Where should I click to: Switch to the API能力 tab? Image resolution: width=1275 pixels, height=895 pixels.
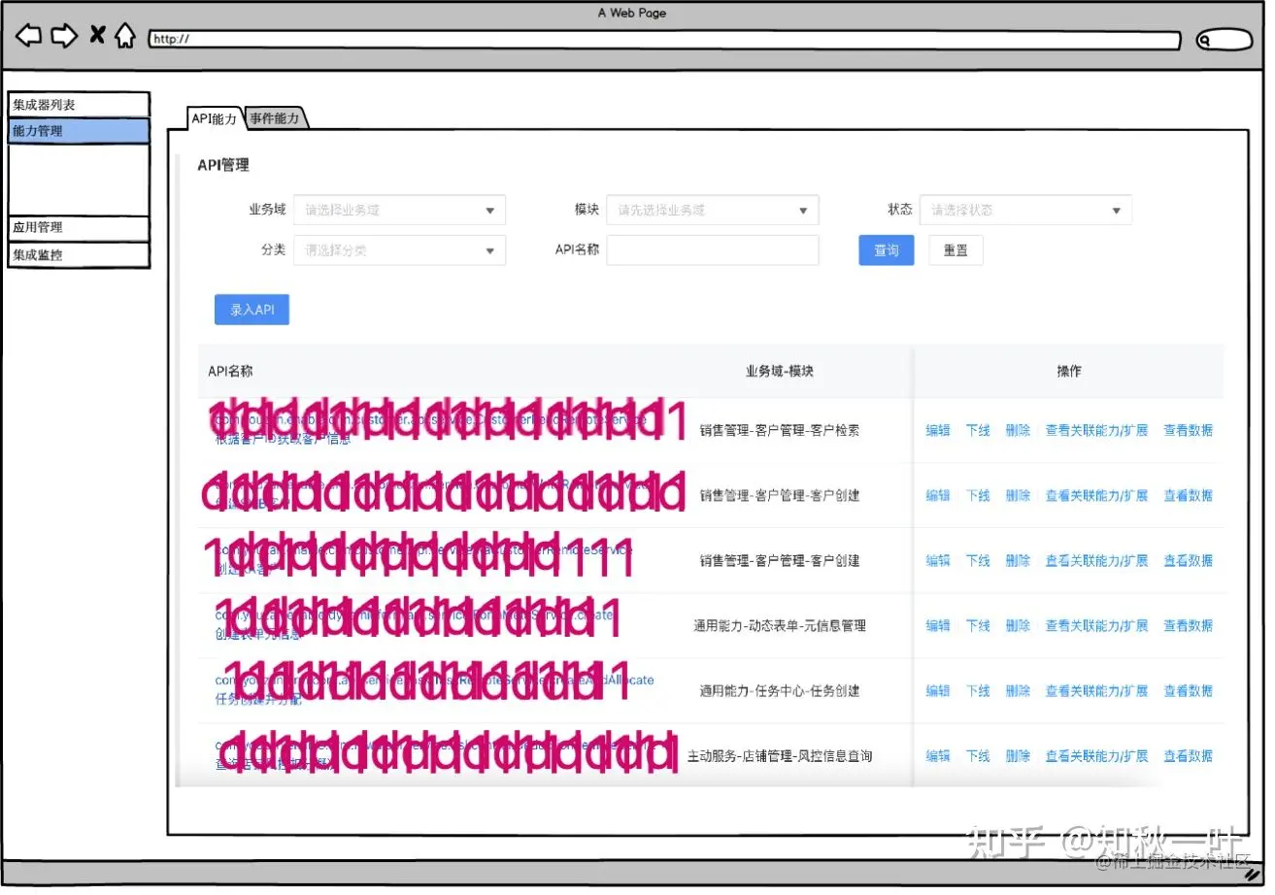214,118
